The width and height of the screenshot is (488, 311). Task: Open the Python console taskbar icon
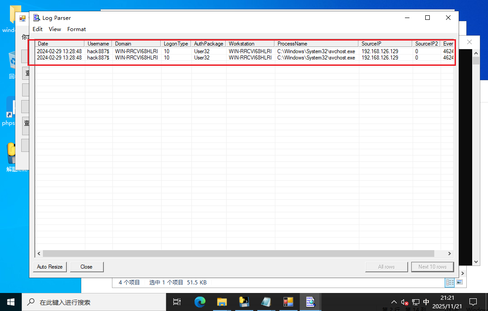click(x=244, y=302)
